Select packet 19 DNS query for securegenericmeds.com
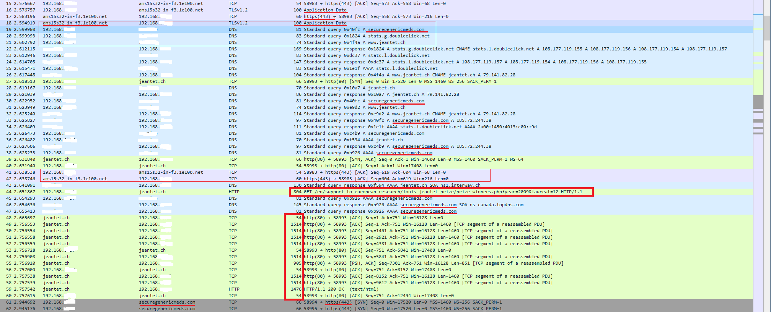Screen dimensions: 771x312 [377, 29]
